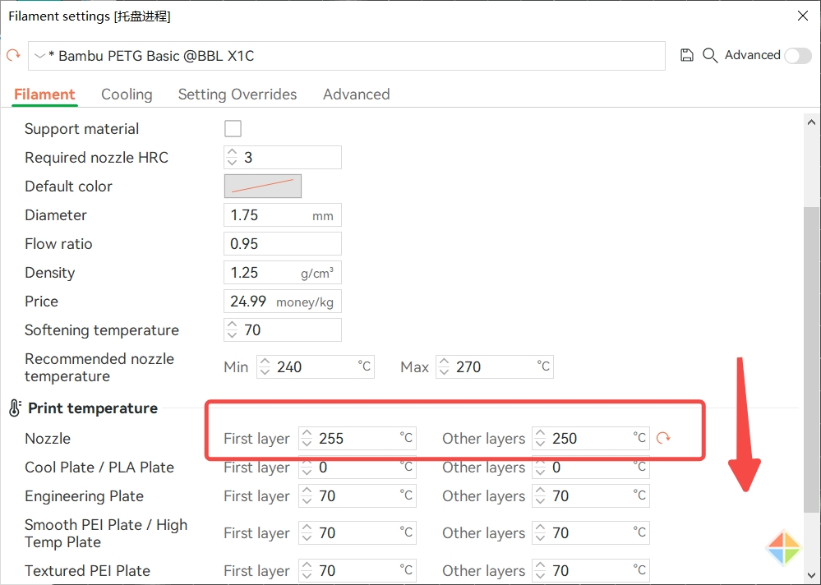Screen dimensions: 821x585
Task: Check the Support material checkbox
Action: (233, 128)
